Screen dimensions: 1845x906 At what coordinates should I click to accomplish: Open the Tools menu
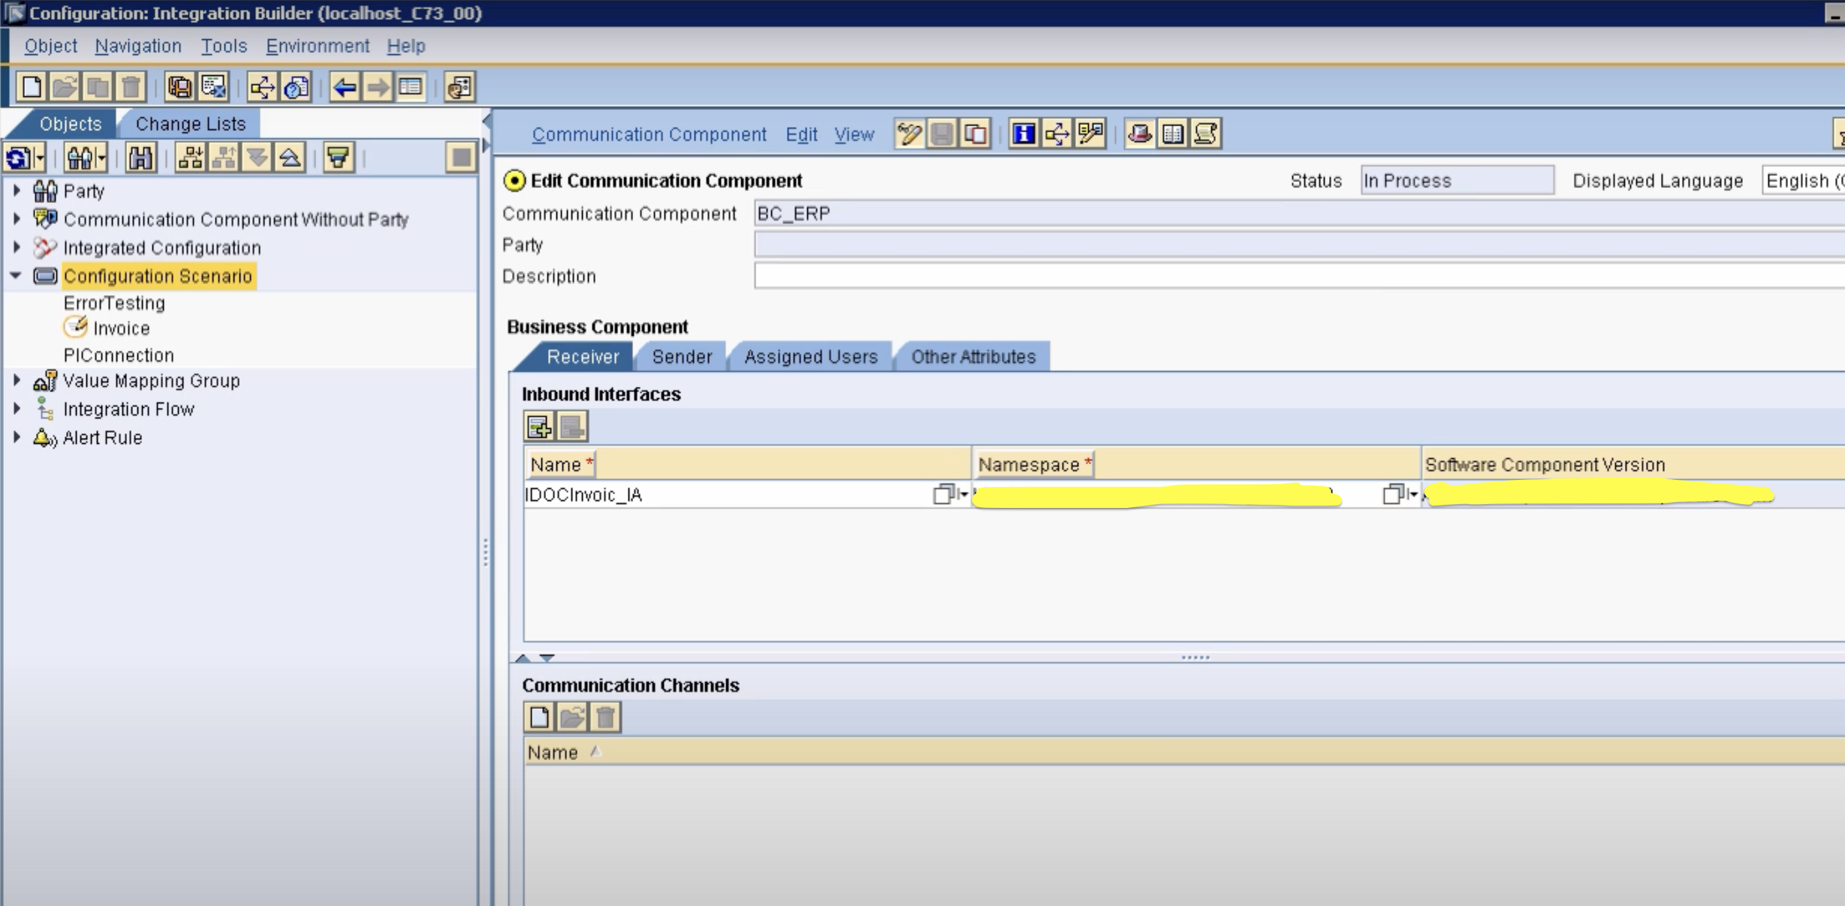pyautogui.click(x=223, y=46)
